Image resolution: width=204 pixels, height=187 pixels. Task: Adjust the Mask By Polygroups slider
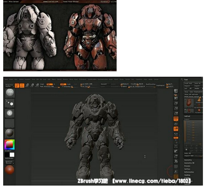[136, 87]
